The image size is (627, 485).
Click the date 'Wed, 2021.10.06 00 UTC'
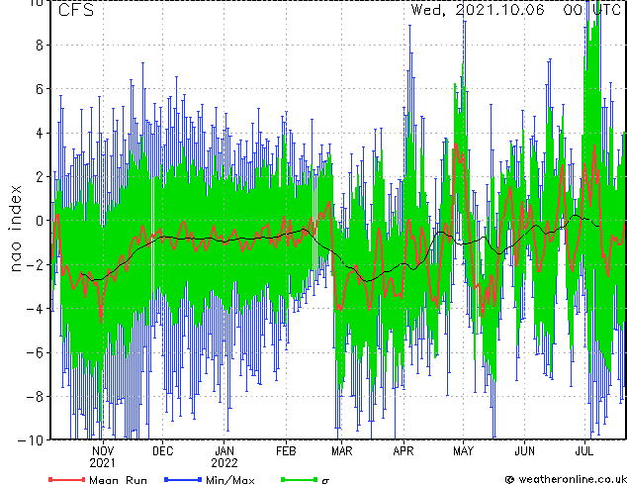click(x=516, y=10)
